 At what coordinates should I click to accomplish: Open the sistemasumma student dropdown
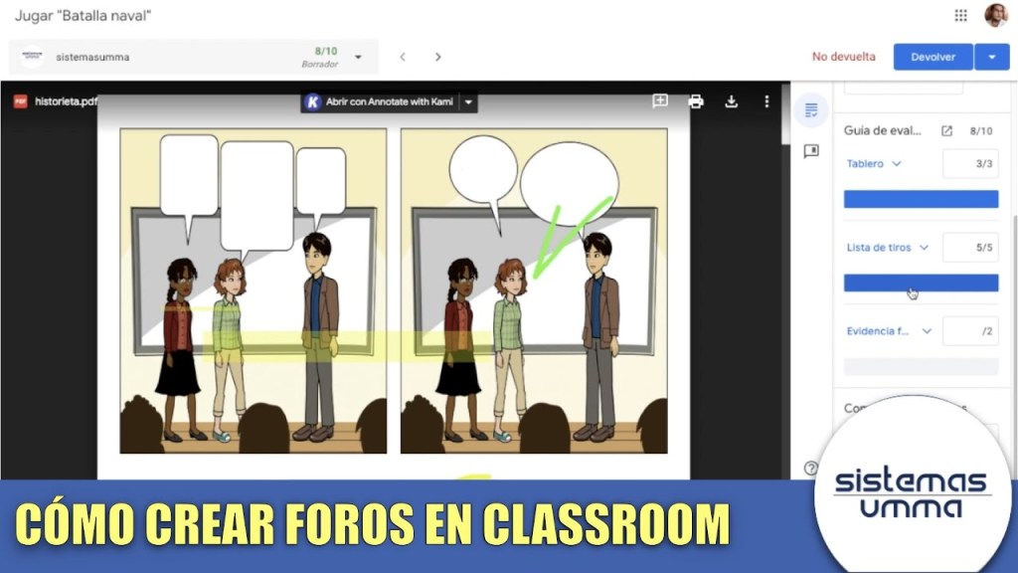358,57
